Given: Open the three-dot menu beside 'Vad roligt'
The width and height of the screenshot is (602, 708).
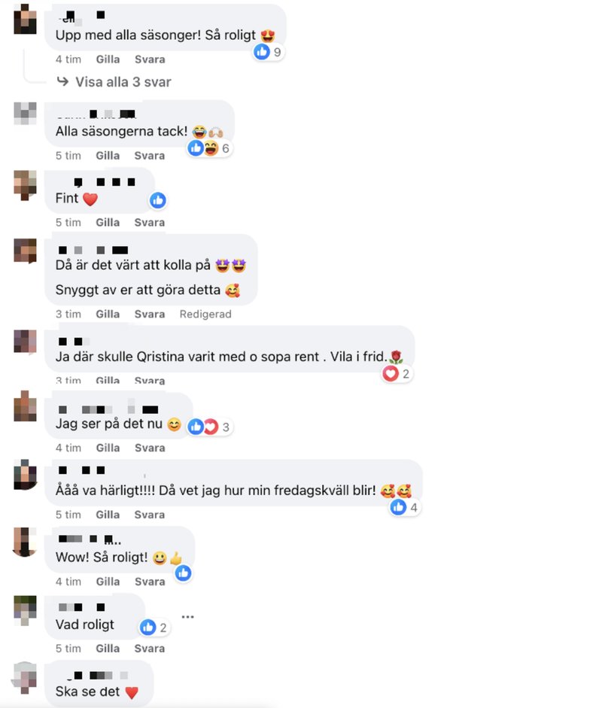Looking at the screenshot, I should (187, 616).
